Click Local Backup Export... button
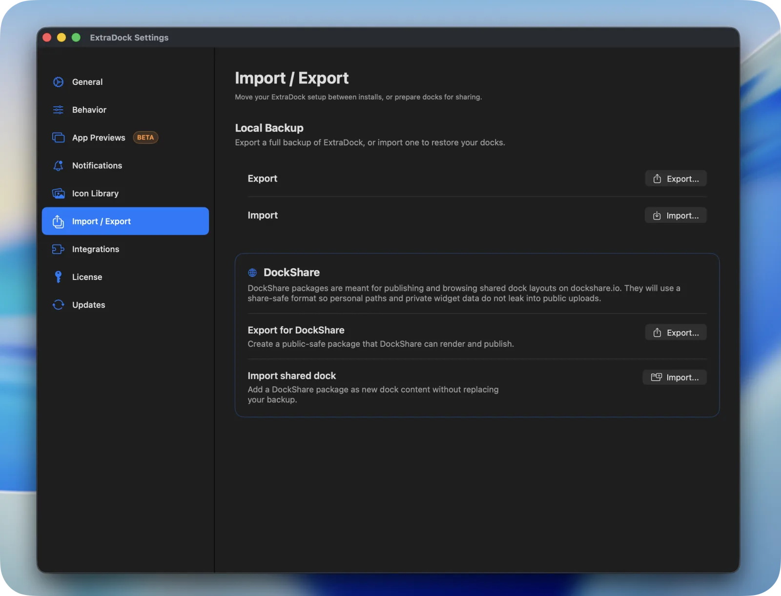This screenshot has height=596, width=781. tap(676, 179)
